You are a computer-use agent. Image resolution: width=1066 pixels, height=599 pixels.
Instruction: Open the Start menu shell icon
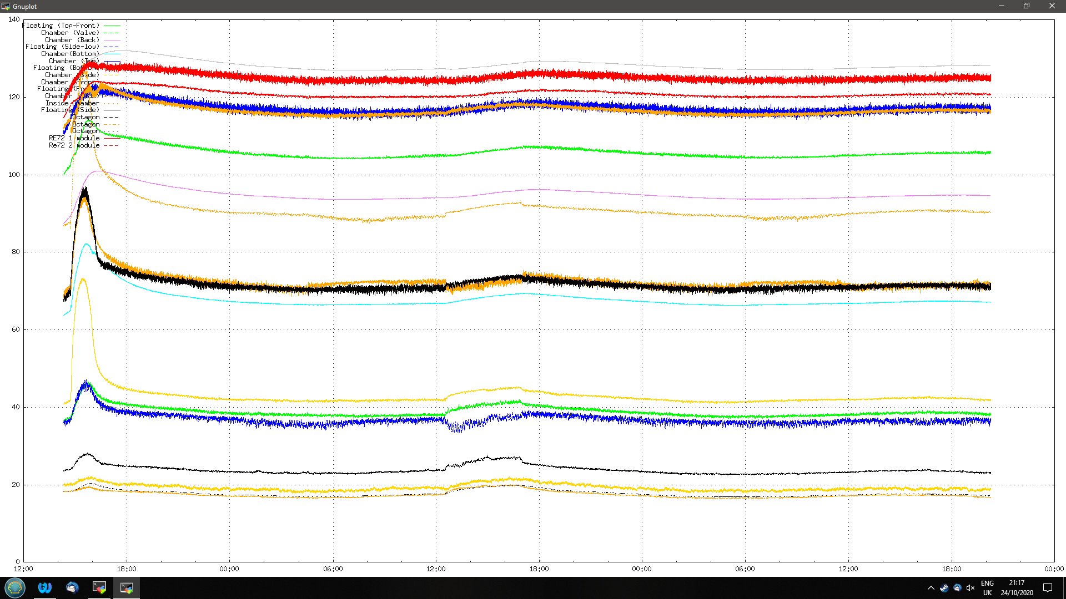[15, 587]
